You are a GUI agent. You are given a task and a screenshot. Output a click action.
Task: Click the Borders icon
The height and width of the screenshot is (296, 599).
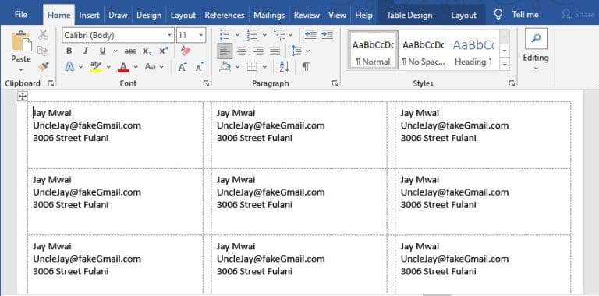[x=252, y=67]
